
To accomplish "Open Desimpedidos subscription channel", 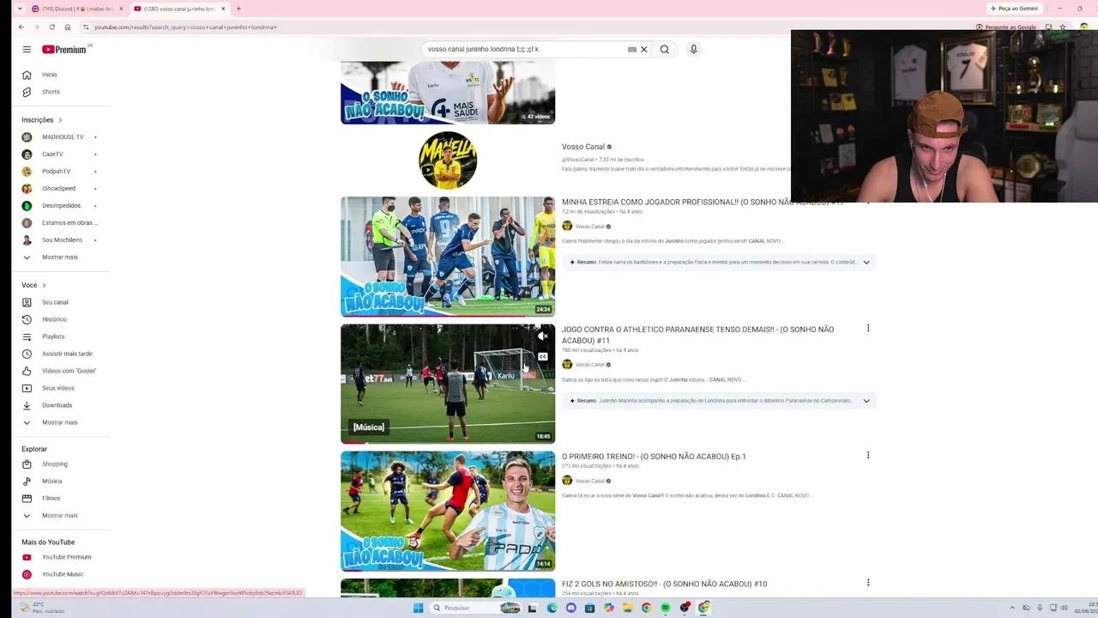I will 61,206.
